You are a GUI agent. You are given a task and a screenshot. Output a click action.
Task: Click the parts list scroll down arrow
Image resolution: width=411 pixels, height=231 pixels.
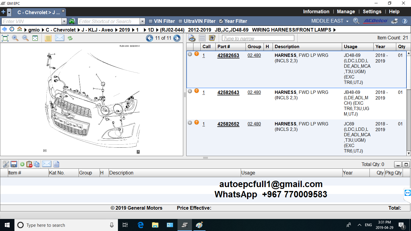(x=409, y=153)
